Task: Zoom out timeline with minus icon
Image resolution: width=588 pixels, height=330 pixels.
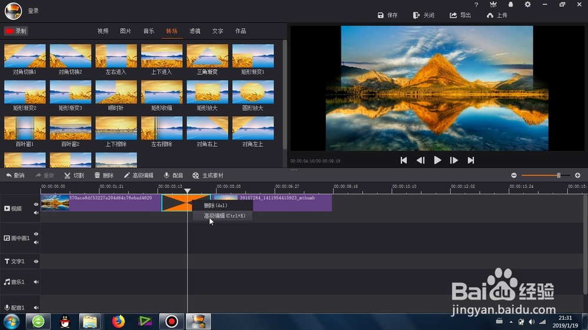Action: click(x=514, y=176)
